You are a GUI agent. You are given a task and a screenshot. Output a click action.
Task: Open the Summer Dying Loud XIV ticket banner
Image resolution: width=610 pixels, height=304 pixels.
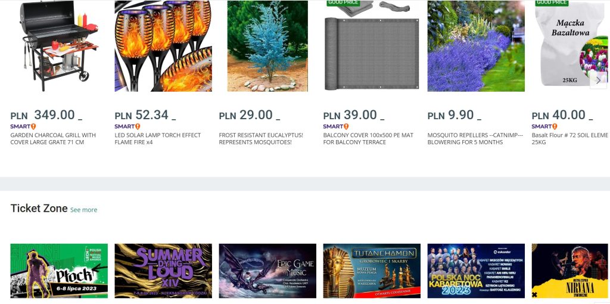point(163,271)
